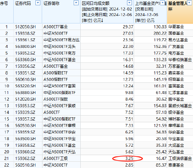Viewport: 193px width, 168px height.
Task: Select the name cell 中证A500ETF龙头
Action: pyautogui.click(x=60, y=46)
